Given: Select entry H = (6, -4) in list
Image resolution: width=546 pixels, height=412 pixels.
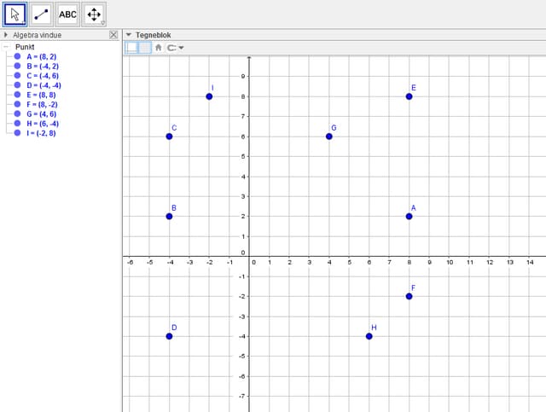Looking at the screenshot, I should 43,124.
